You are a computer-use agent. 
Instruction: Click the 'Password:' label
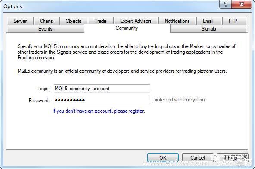pyautogui.click(x=39, y=101)
